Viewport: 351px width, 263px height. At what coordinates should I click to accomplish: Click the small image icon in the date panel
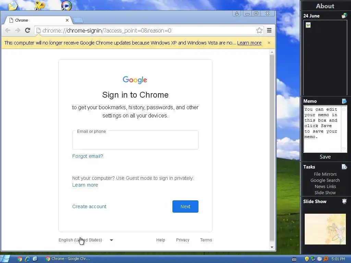[308, 25]
